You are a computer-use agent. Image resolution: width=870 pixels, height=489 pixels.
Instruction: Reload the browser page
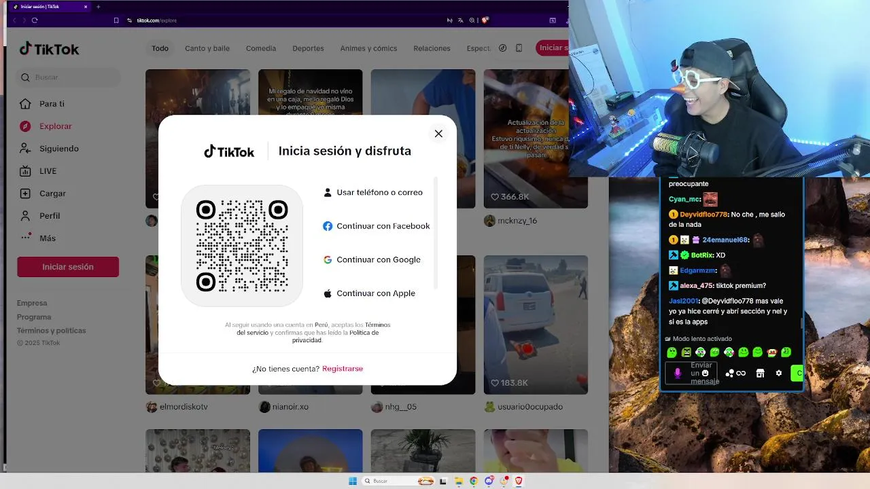[35, 20]
